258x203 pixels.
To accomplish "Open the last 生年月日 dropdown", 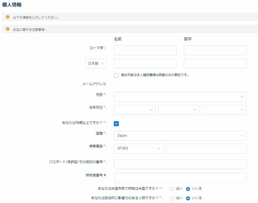I will point(224,110).
